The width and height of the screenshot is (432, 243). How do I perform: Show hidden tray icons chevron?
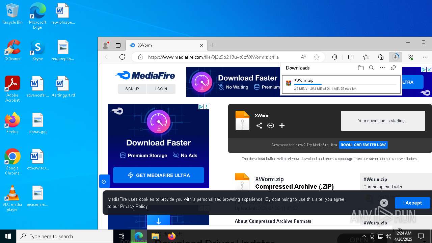coord(364,236)
